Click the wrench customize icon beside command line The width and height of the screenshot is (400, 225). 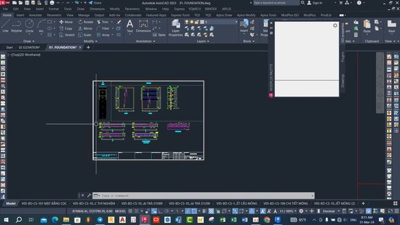point(89,196)
